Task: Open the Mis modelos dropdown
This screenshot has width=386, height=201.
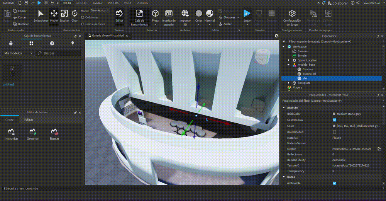Action: click(x=18, y=53)
